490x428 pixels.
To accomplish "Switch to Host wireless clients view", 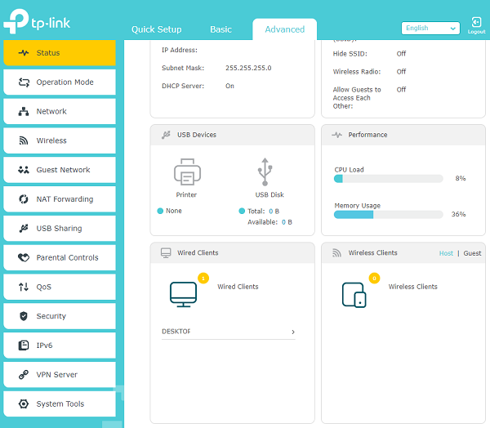I will [x=446, y=253].
